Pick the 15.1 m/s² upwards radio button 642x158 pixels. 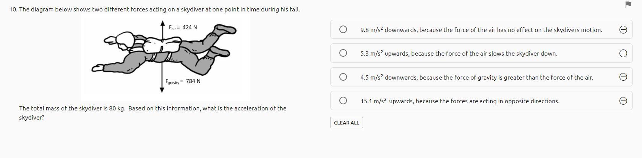(343, 101)
